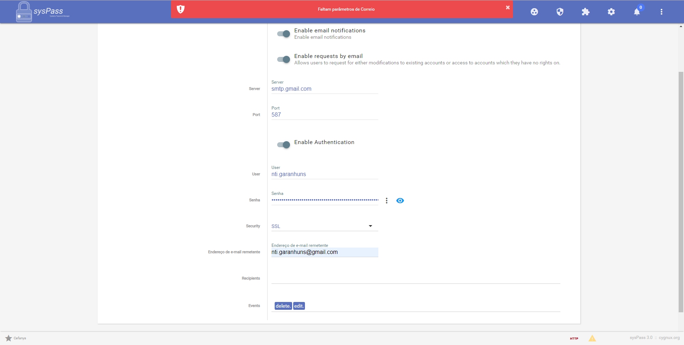This screenshot has width=684, height=345.
Task: Click the yellow warning triangle icon
Action: (592, 338)
